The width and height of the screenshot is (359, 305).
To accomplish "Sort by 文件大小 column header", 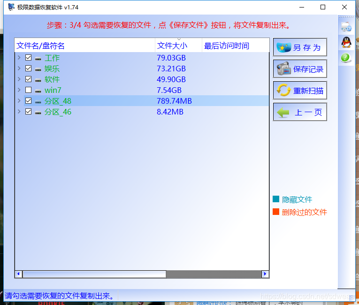I will tap(179, 46).
